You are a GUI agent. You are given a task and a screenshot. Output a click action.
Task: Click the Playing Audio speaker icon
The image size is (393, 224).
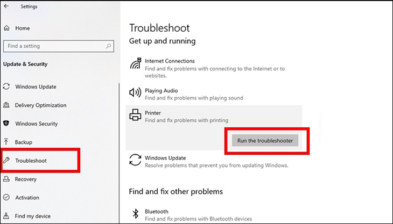pos(136,94)
